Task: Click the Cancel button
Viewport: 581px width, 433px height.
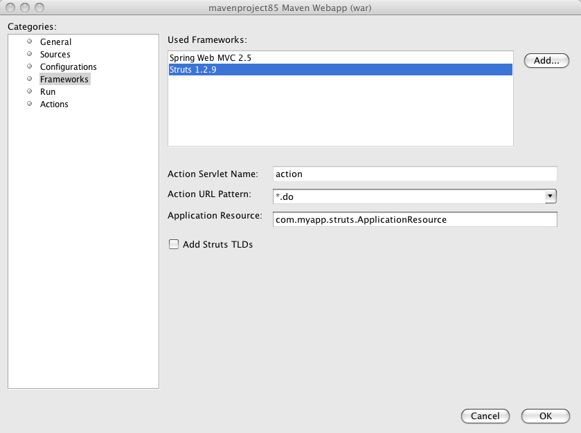Action: tap(485, 416)
